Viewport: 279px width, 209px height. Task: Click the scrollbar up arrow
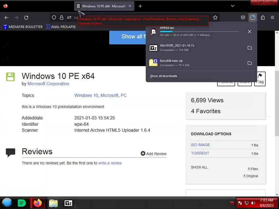point(277,33)
